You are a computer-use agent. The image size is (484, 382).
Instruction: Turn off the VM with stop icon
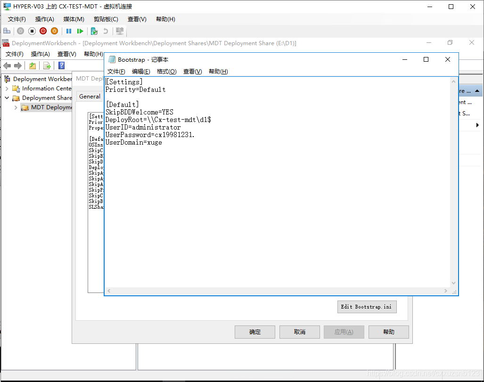[x=32, y=31]
